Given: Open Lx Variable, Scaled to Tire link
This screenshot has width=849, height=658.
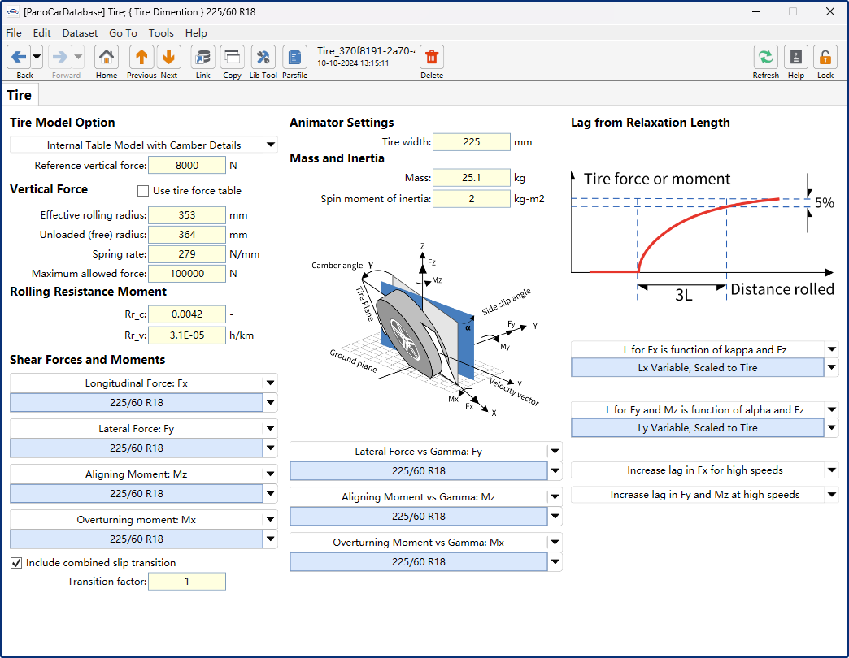Looking at the screenshot, I should point(698,368).
